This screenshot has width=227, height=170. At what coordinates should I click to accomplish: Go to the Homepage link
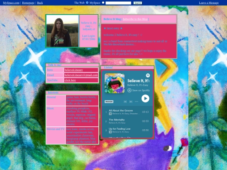pyautogui.click(x=28, y=3)
